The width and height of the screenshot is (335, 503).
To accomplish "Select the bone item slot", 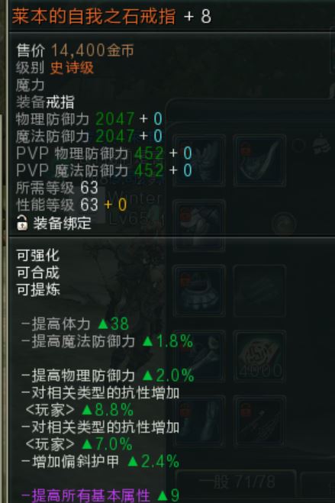I will coord(199,356).
